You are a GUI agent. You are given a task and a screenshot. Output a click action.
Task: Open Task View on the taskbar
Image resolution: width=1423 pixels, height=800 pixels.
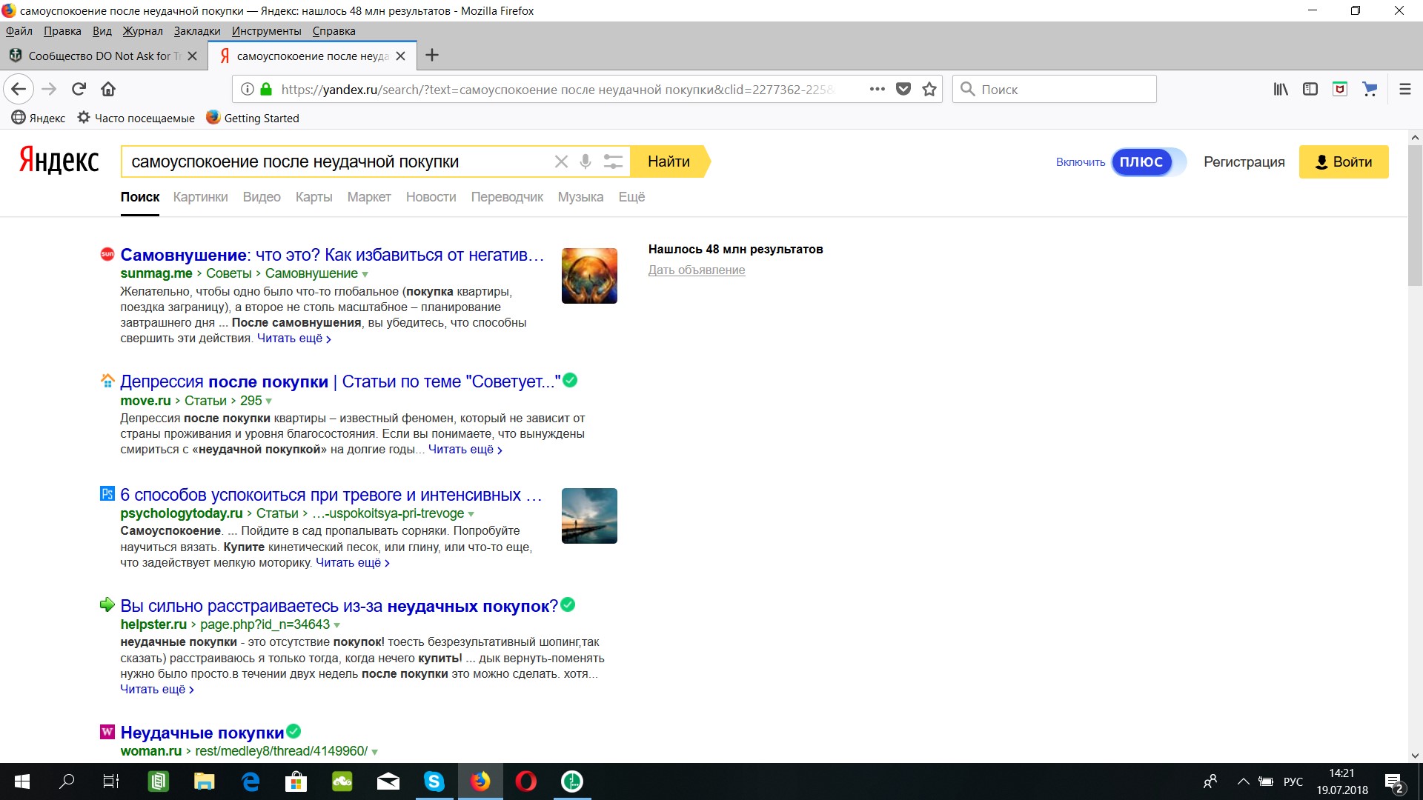[111, 781]
